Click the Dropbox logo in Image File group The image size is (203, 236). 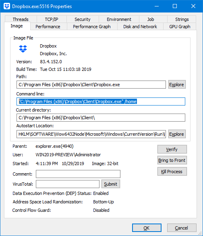[x=23, y=49]
